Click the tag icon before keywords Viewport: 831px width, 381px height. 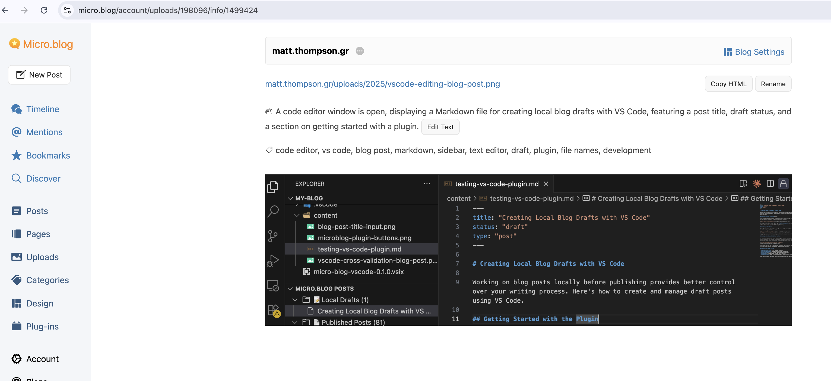tap(269, 150)
